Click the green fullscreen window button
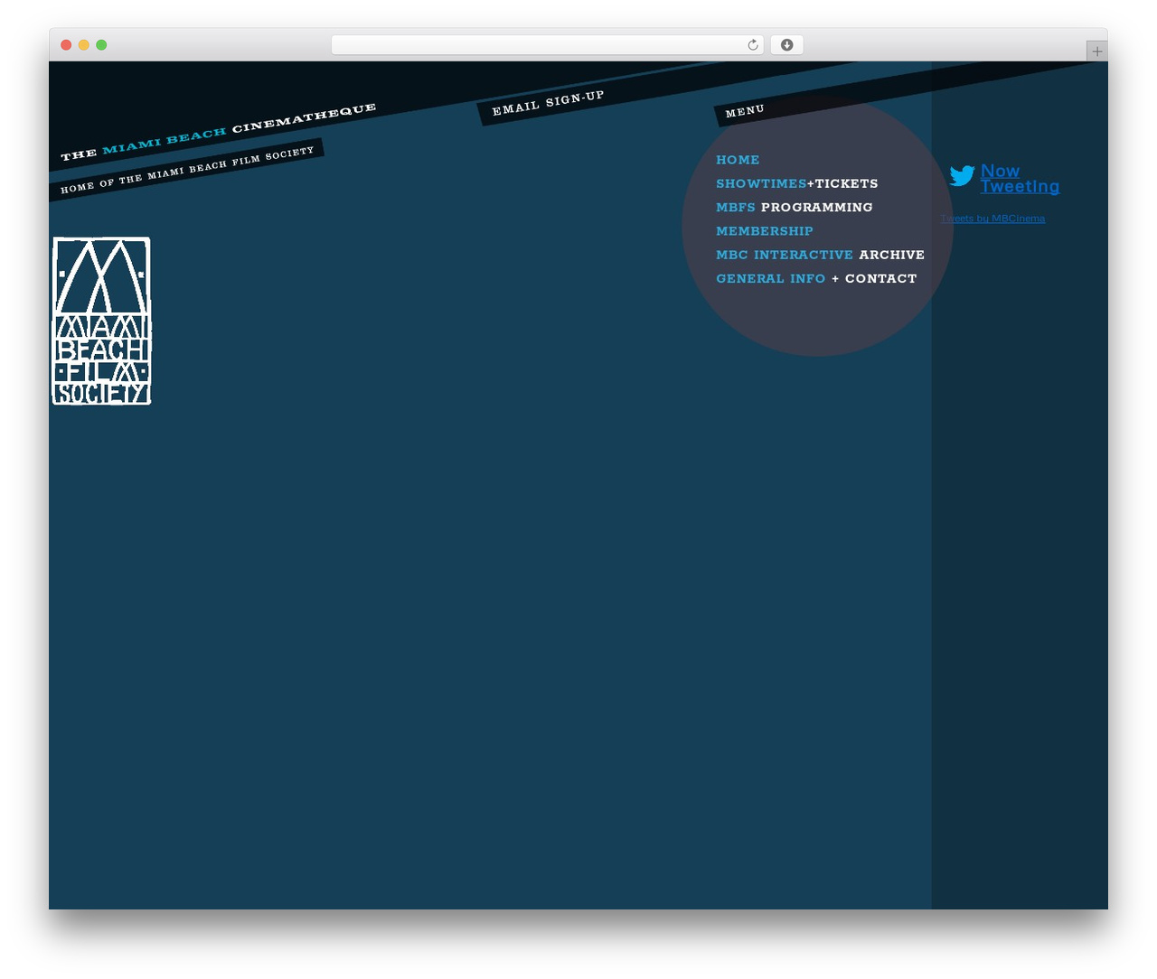Image resolution: width=1157 pixels, height=979 pixels. [101, 45]
